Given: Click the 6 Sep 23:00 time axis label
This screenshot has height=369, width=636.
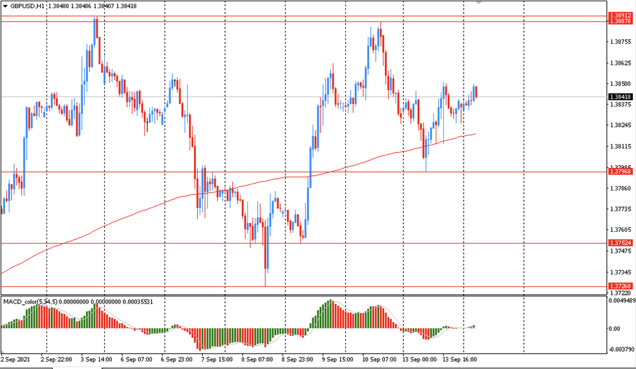Looking at the screenshot, I should click(177, 359).
